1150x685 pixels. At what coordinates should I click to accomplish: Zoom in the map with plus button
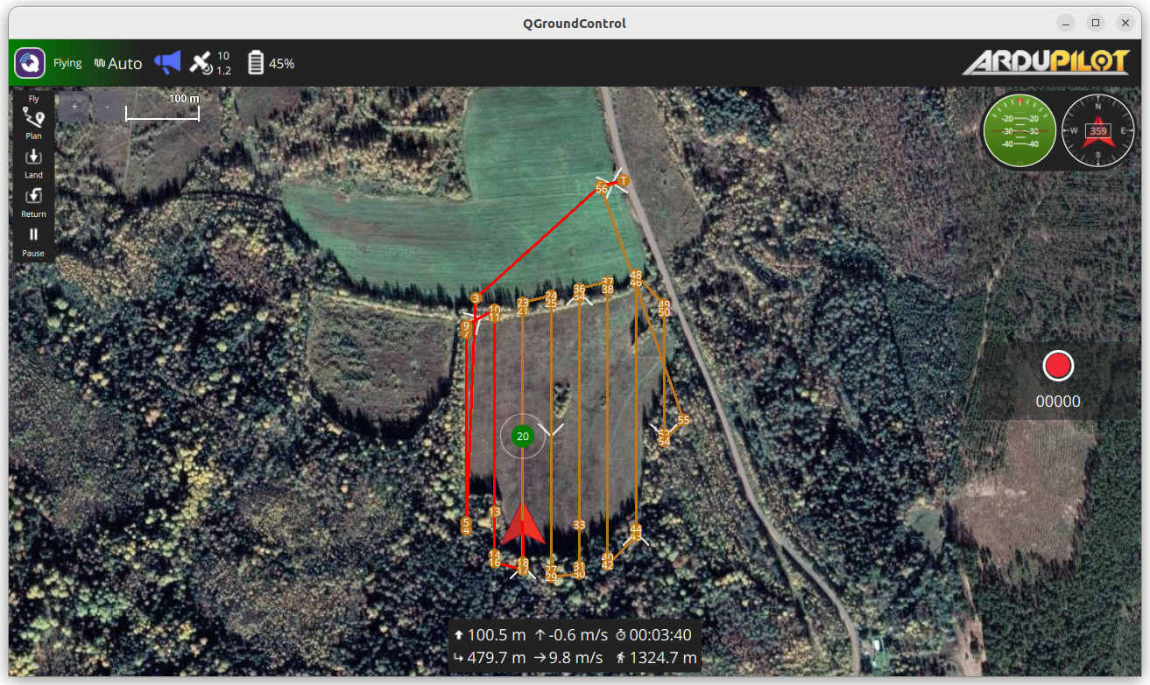[74, 107]
